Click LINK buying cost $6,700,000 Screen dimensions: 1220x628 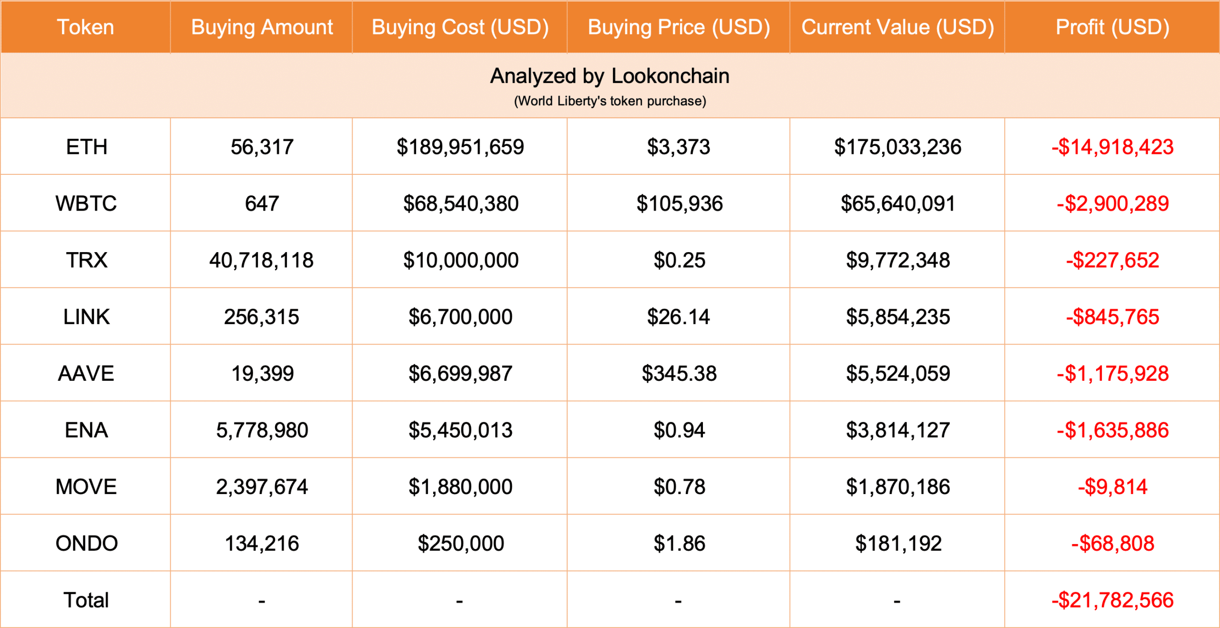460,317
